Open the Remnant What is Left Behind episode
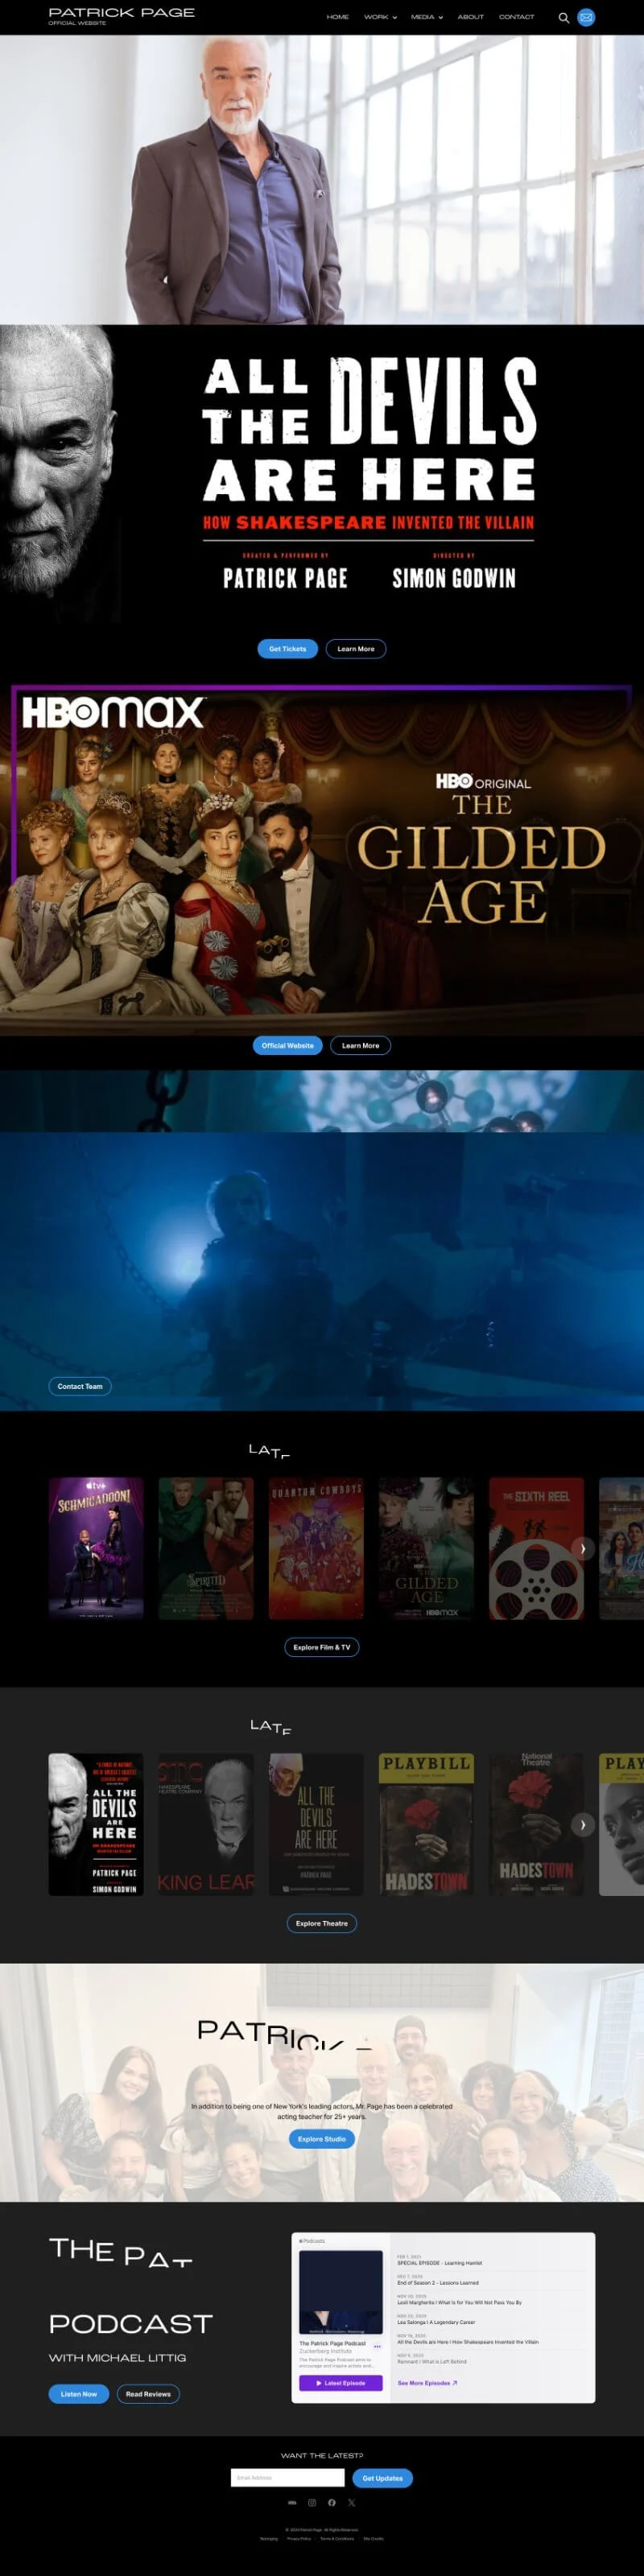 click(x=432, y=2361)
